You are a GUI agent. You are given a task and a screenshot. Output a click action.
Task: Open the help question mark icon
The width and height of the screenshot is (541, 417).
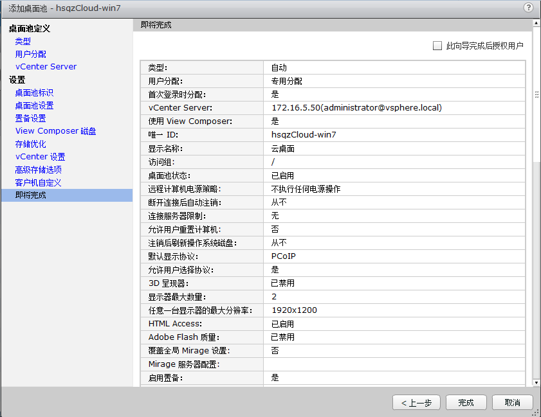coord(528,7)
